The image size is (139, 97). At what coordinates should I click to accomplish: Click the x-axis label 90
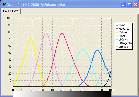coord(101,90)
